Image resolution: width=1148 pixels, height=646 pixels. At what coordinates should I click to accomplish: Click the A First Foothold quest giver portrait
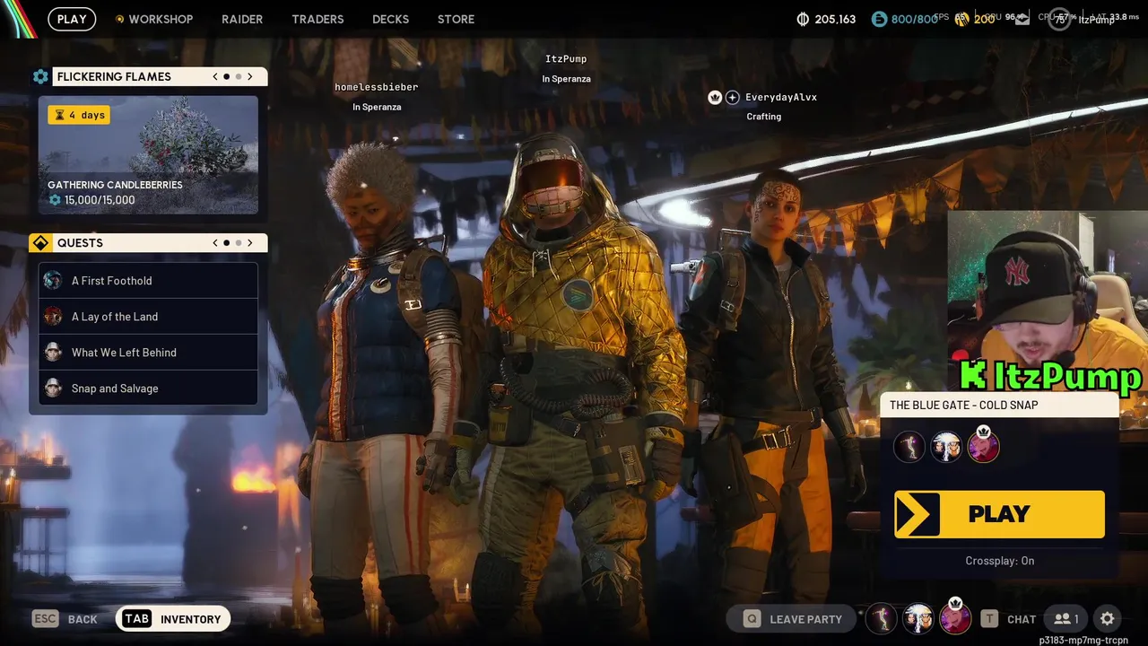click(x=53, y=281)
